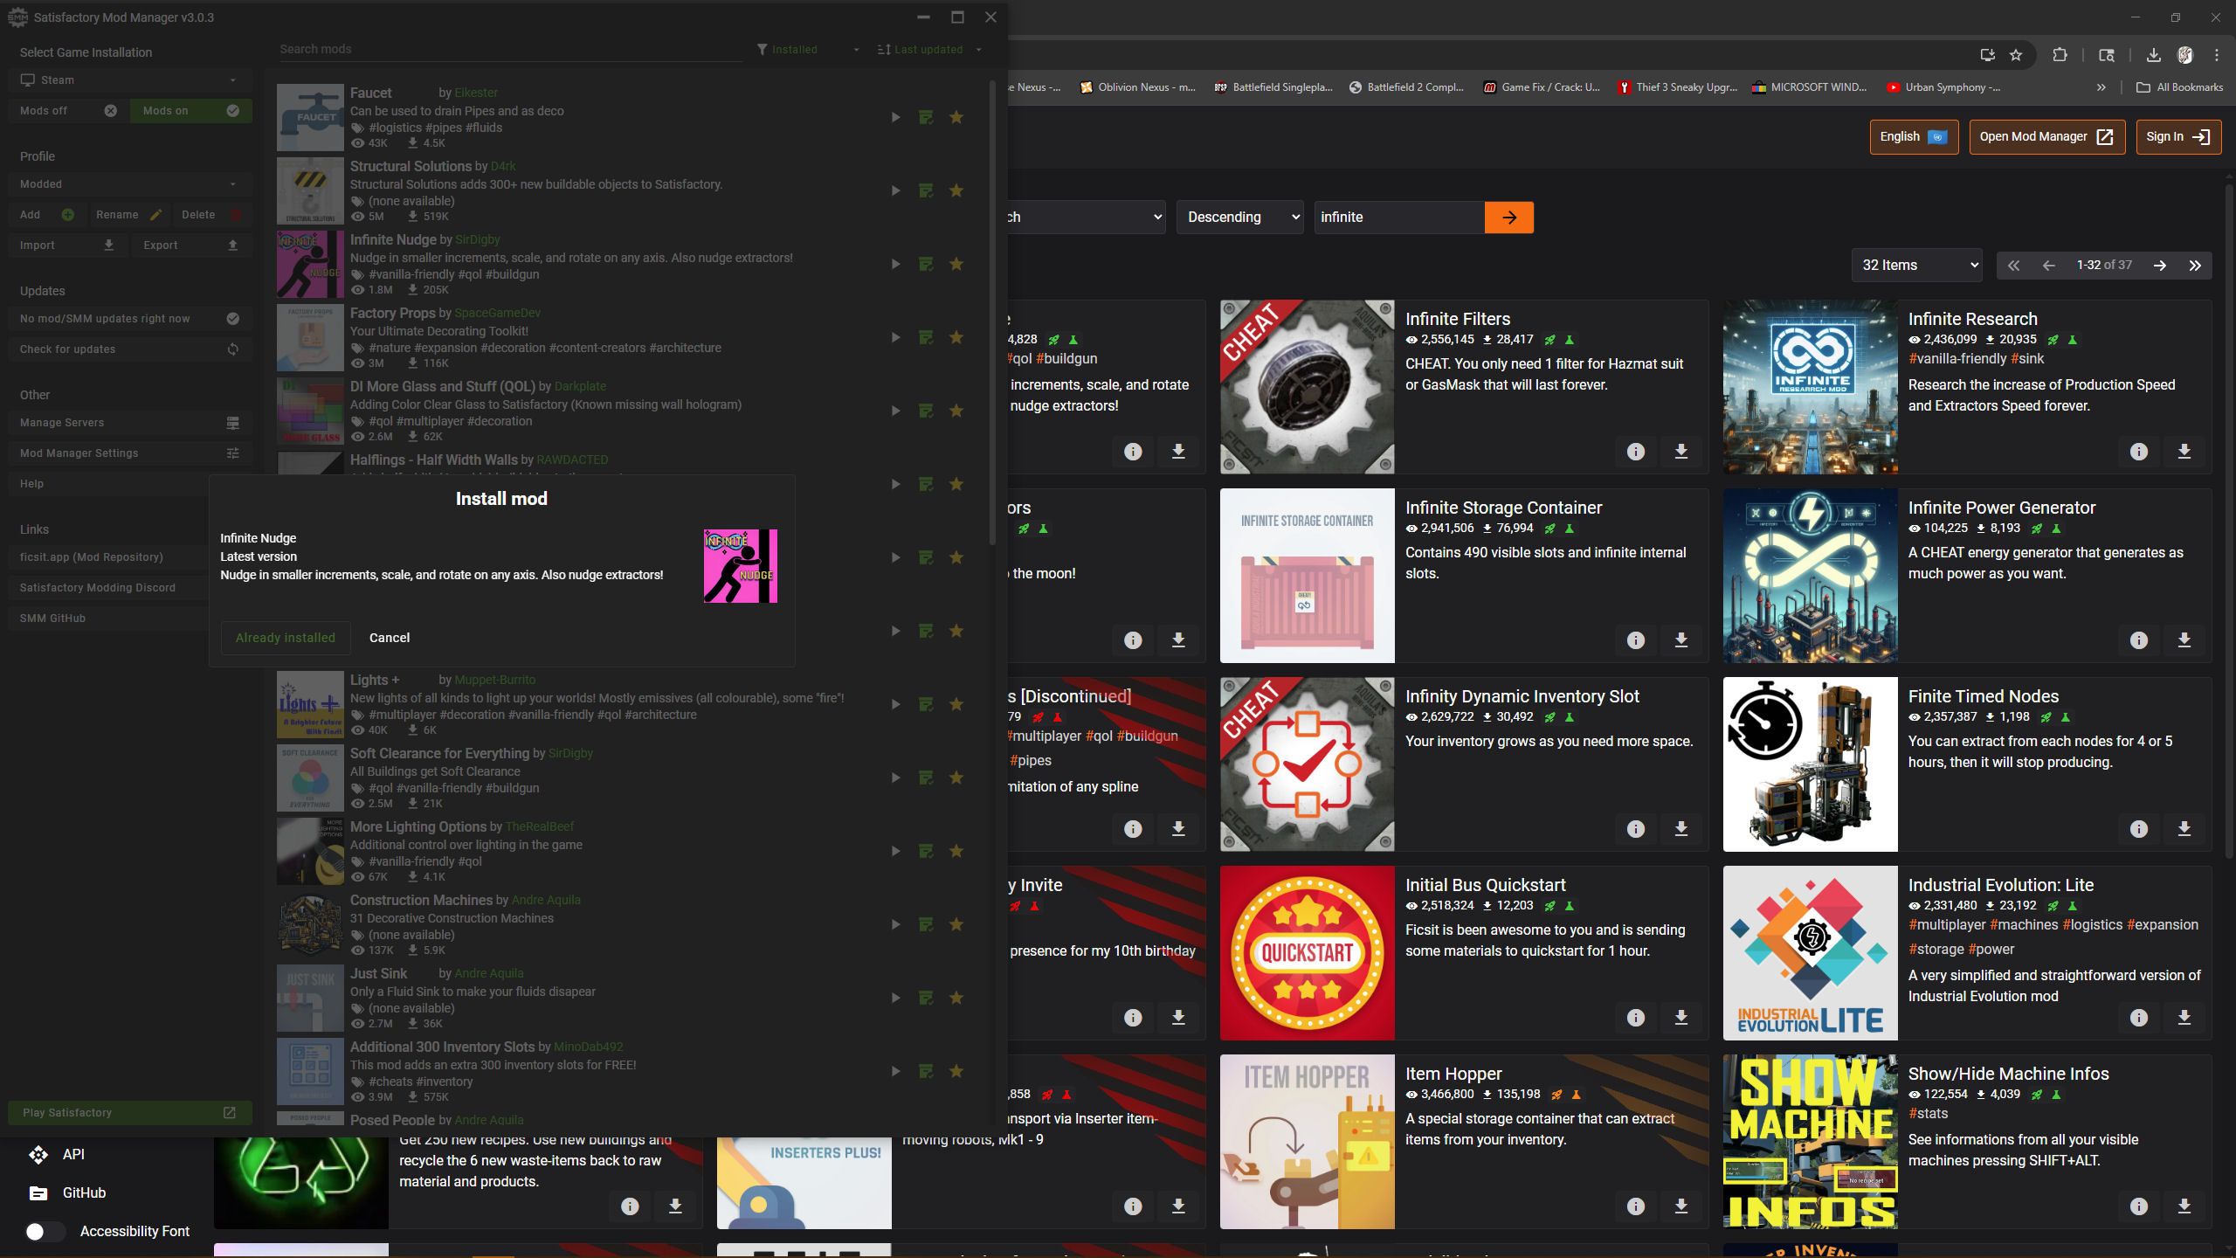Click the Export profile button
The width and height of the screenshot is (2236, 1258).
tap(191, 245)
